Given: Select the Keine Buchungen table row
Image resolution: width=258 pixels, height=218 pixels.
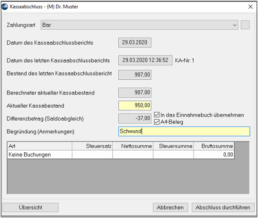Looking at the screenshot, I should coord(121,155).
